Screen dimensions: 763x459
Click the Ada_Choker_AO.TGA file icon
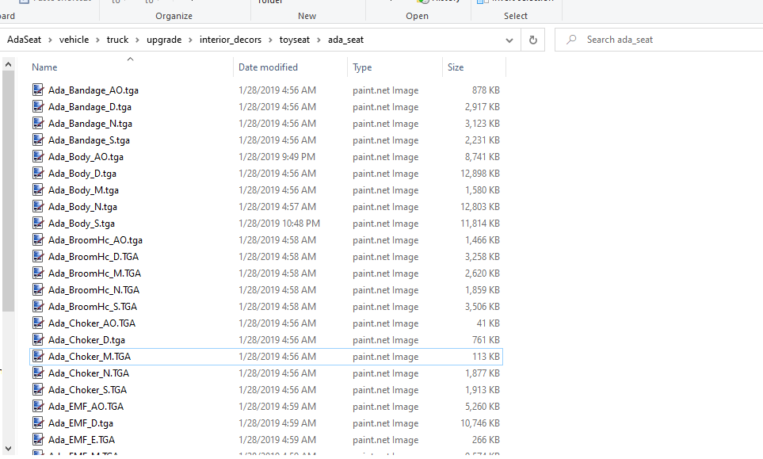point(38,323)
